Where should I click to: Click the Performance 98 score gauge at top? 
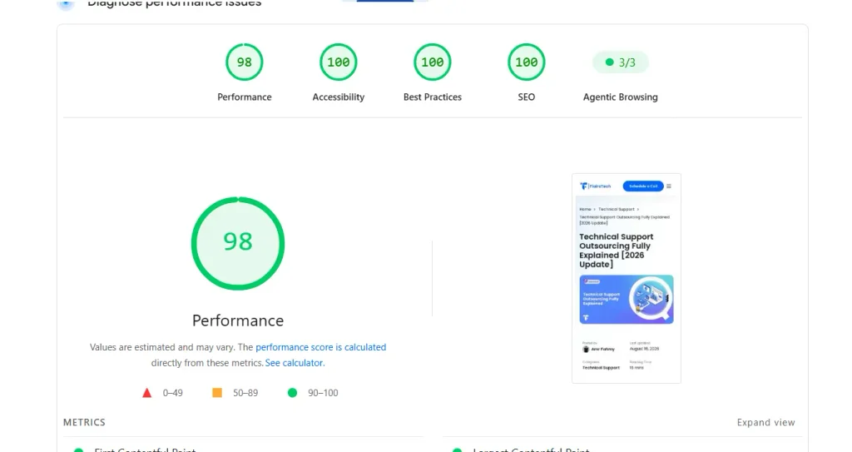[244, 62]
